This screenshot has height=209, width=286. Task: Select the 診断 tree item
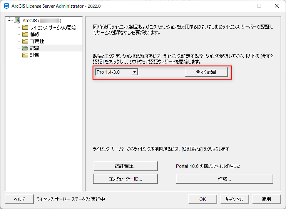tap(35, 55)
